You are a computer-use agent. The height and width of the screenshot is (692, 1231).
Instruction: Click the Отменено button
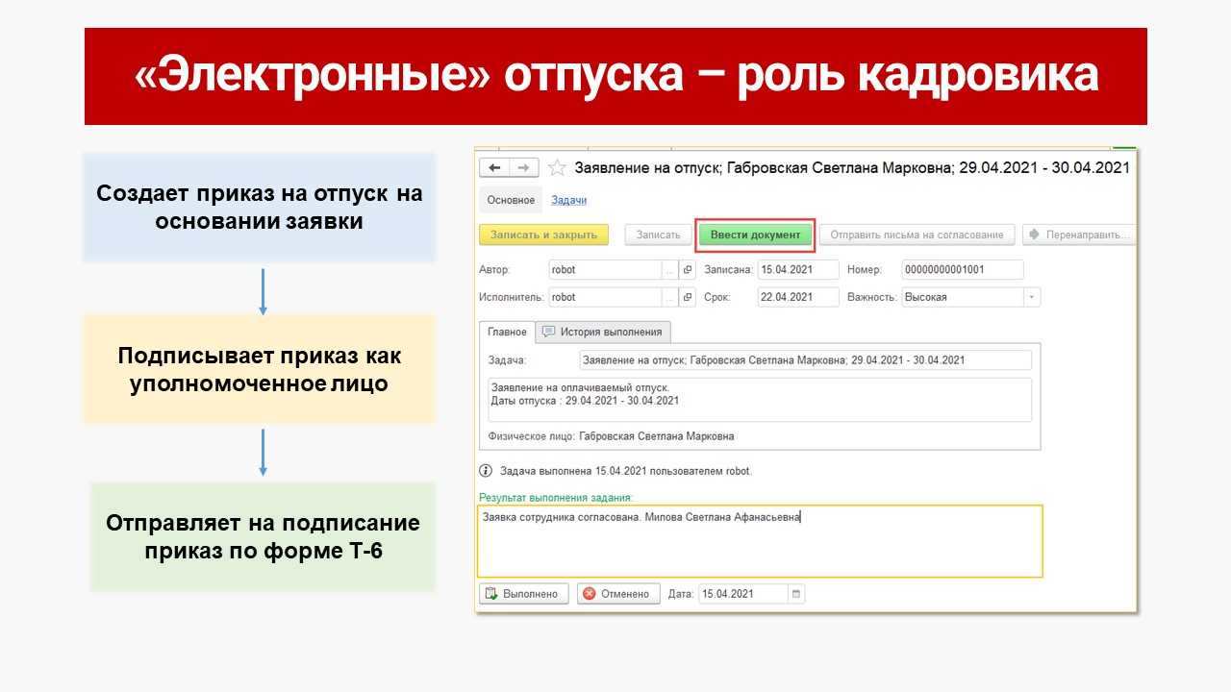point(617,594)
